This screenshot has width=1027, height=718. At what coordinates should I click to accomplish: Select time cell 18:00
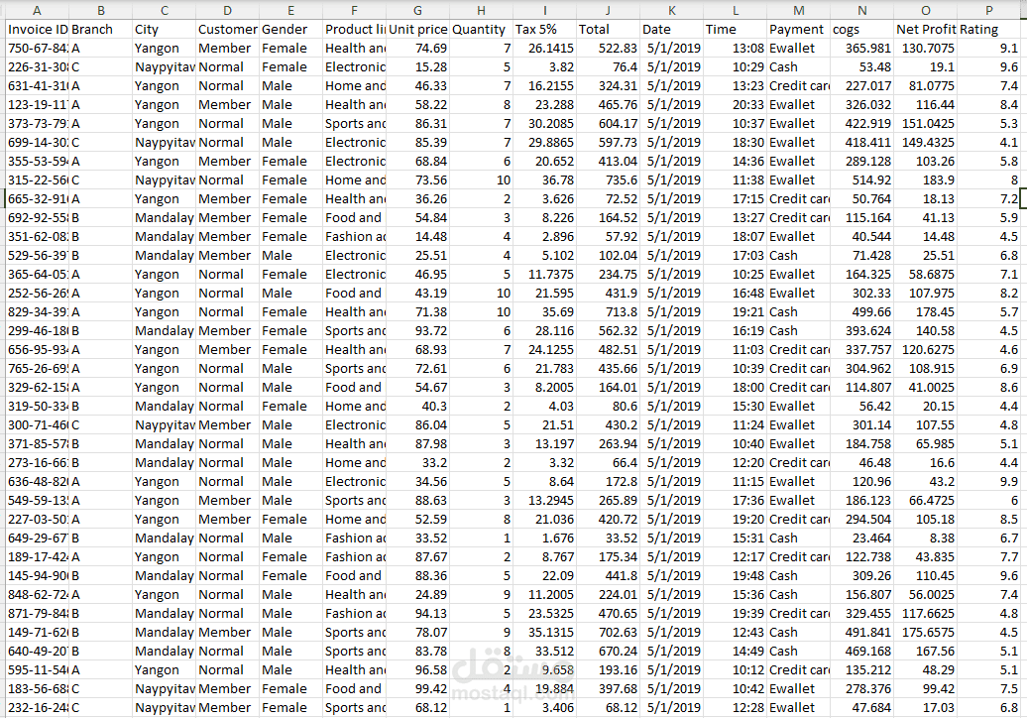click(735, 388)
